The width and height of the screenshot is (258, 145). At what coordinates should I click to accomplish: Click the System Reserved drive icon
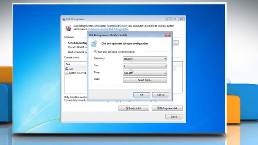67,73
